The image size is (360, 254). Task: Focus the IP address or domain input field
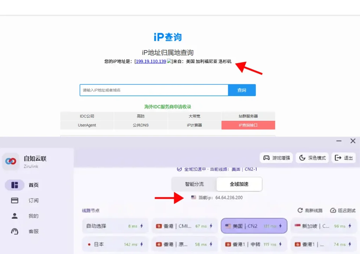point(154,90)
